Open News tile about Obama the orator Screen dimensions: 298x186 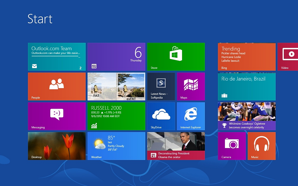[x=176, y=146]
